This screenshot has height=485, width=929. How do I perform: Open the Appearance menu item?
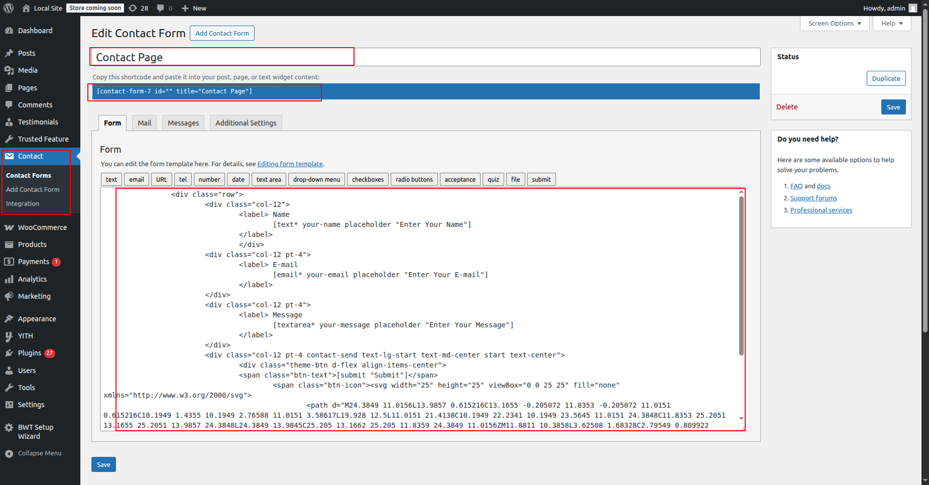37,319
